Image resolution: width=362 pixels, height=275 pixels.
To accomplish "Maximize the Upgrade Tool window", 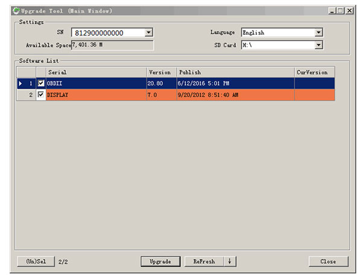I will coord(341,11).
